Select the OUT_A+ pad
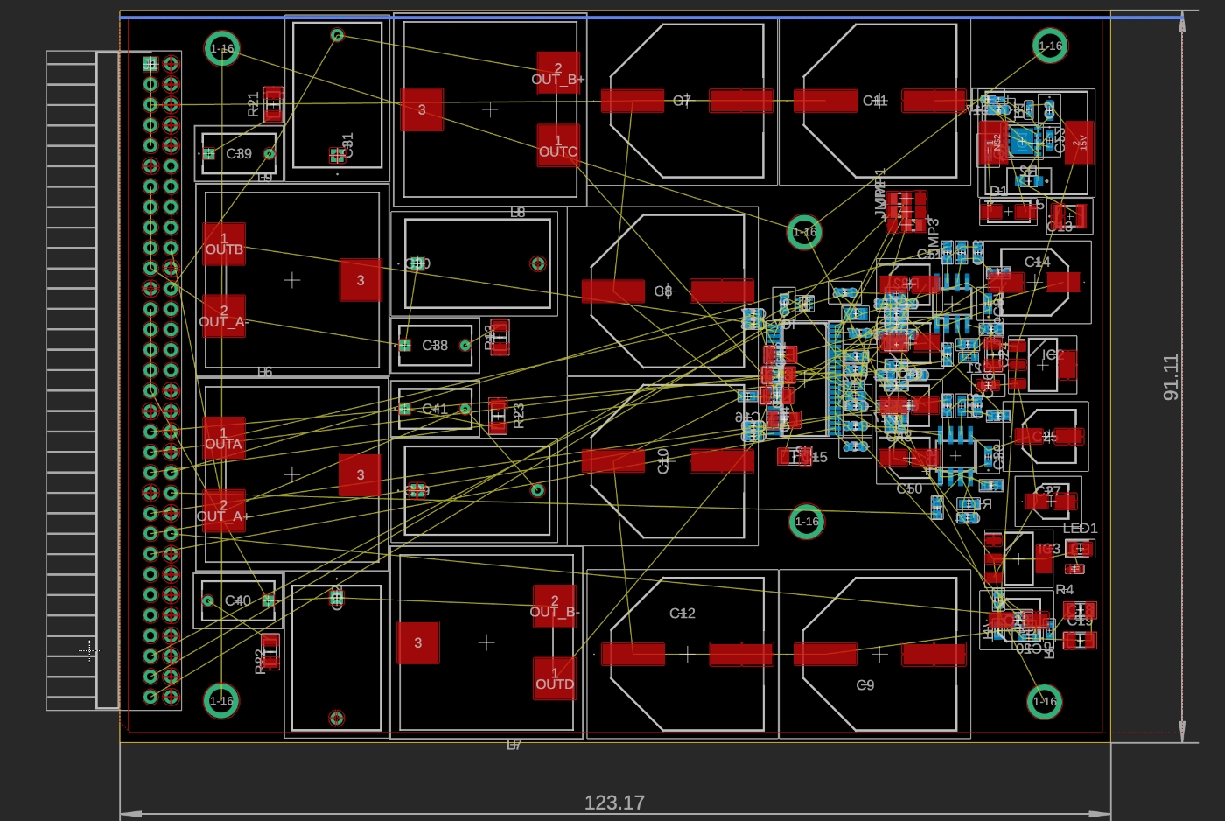Image resolution: width=1225 pixels, height=821 pixels. (224, 511)
